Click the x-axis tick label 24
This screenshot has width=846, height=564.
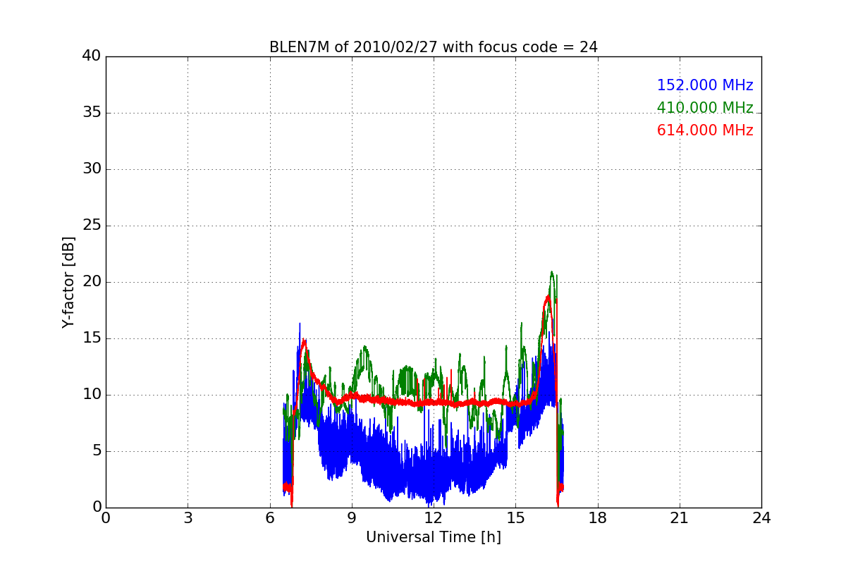(761, 517)
